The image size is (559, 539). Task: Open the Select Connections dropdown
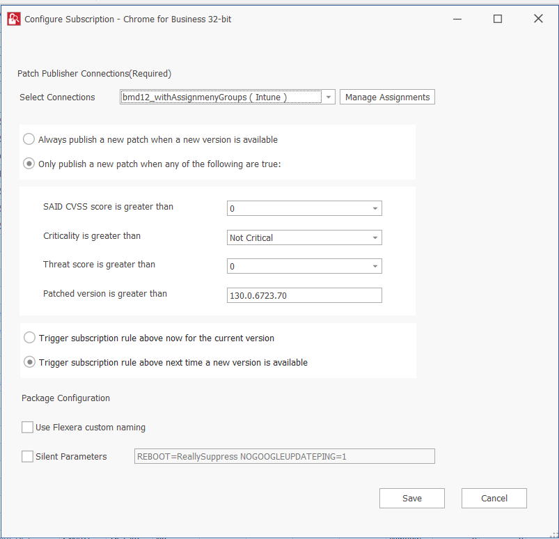coord(329,97)
